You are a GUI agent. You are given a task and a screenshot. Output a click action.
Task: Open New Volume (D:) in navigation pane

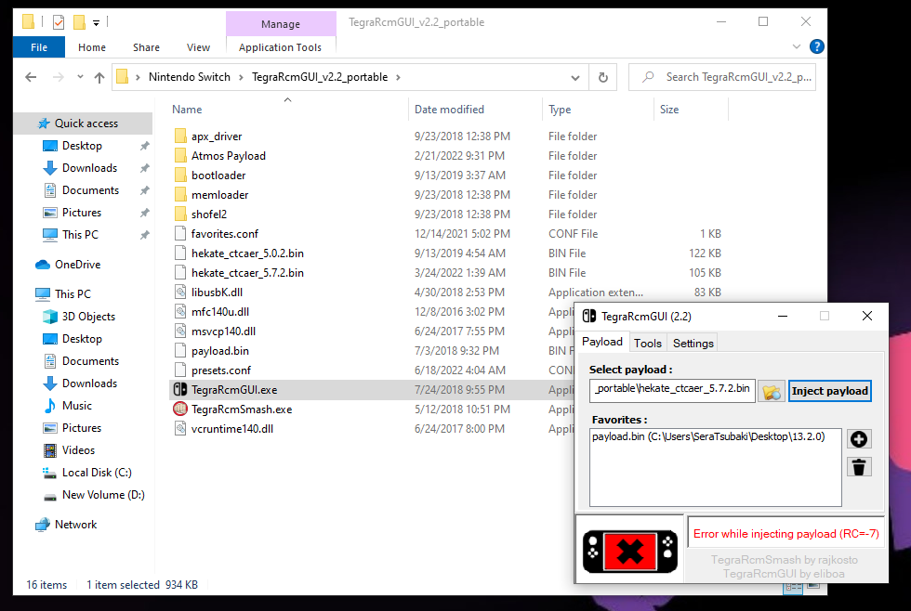103,495
